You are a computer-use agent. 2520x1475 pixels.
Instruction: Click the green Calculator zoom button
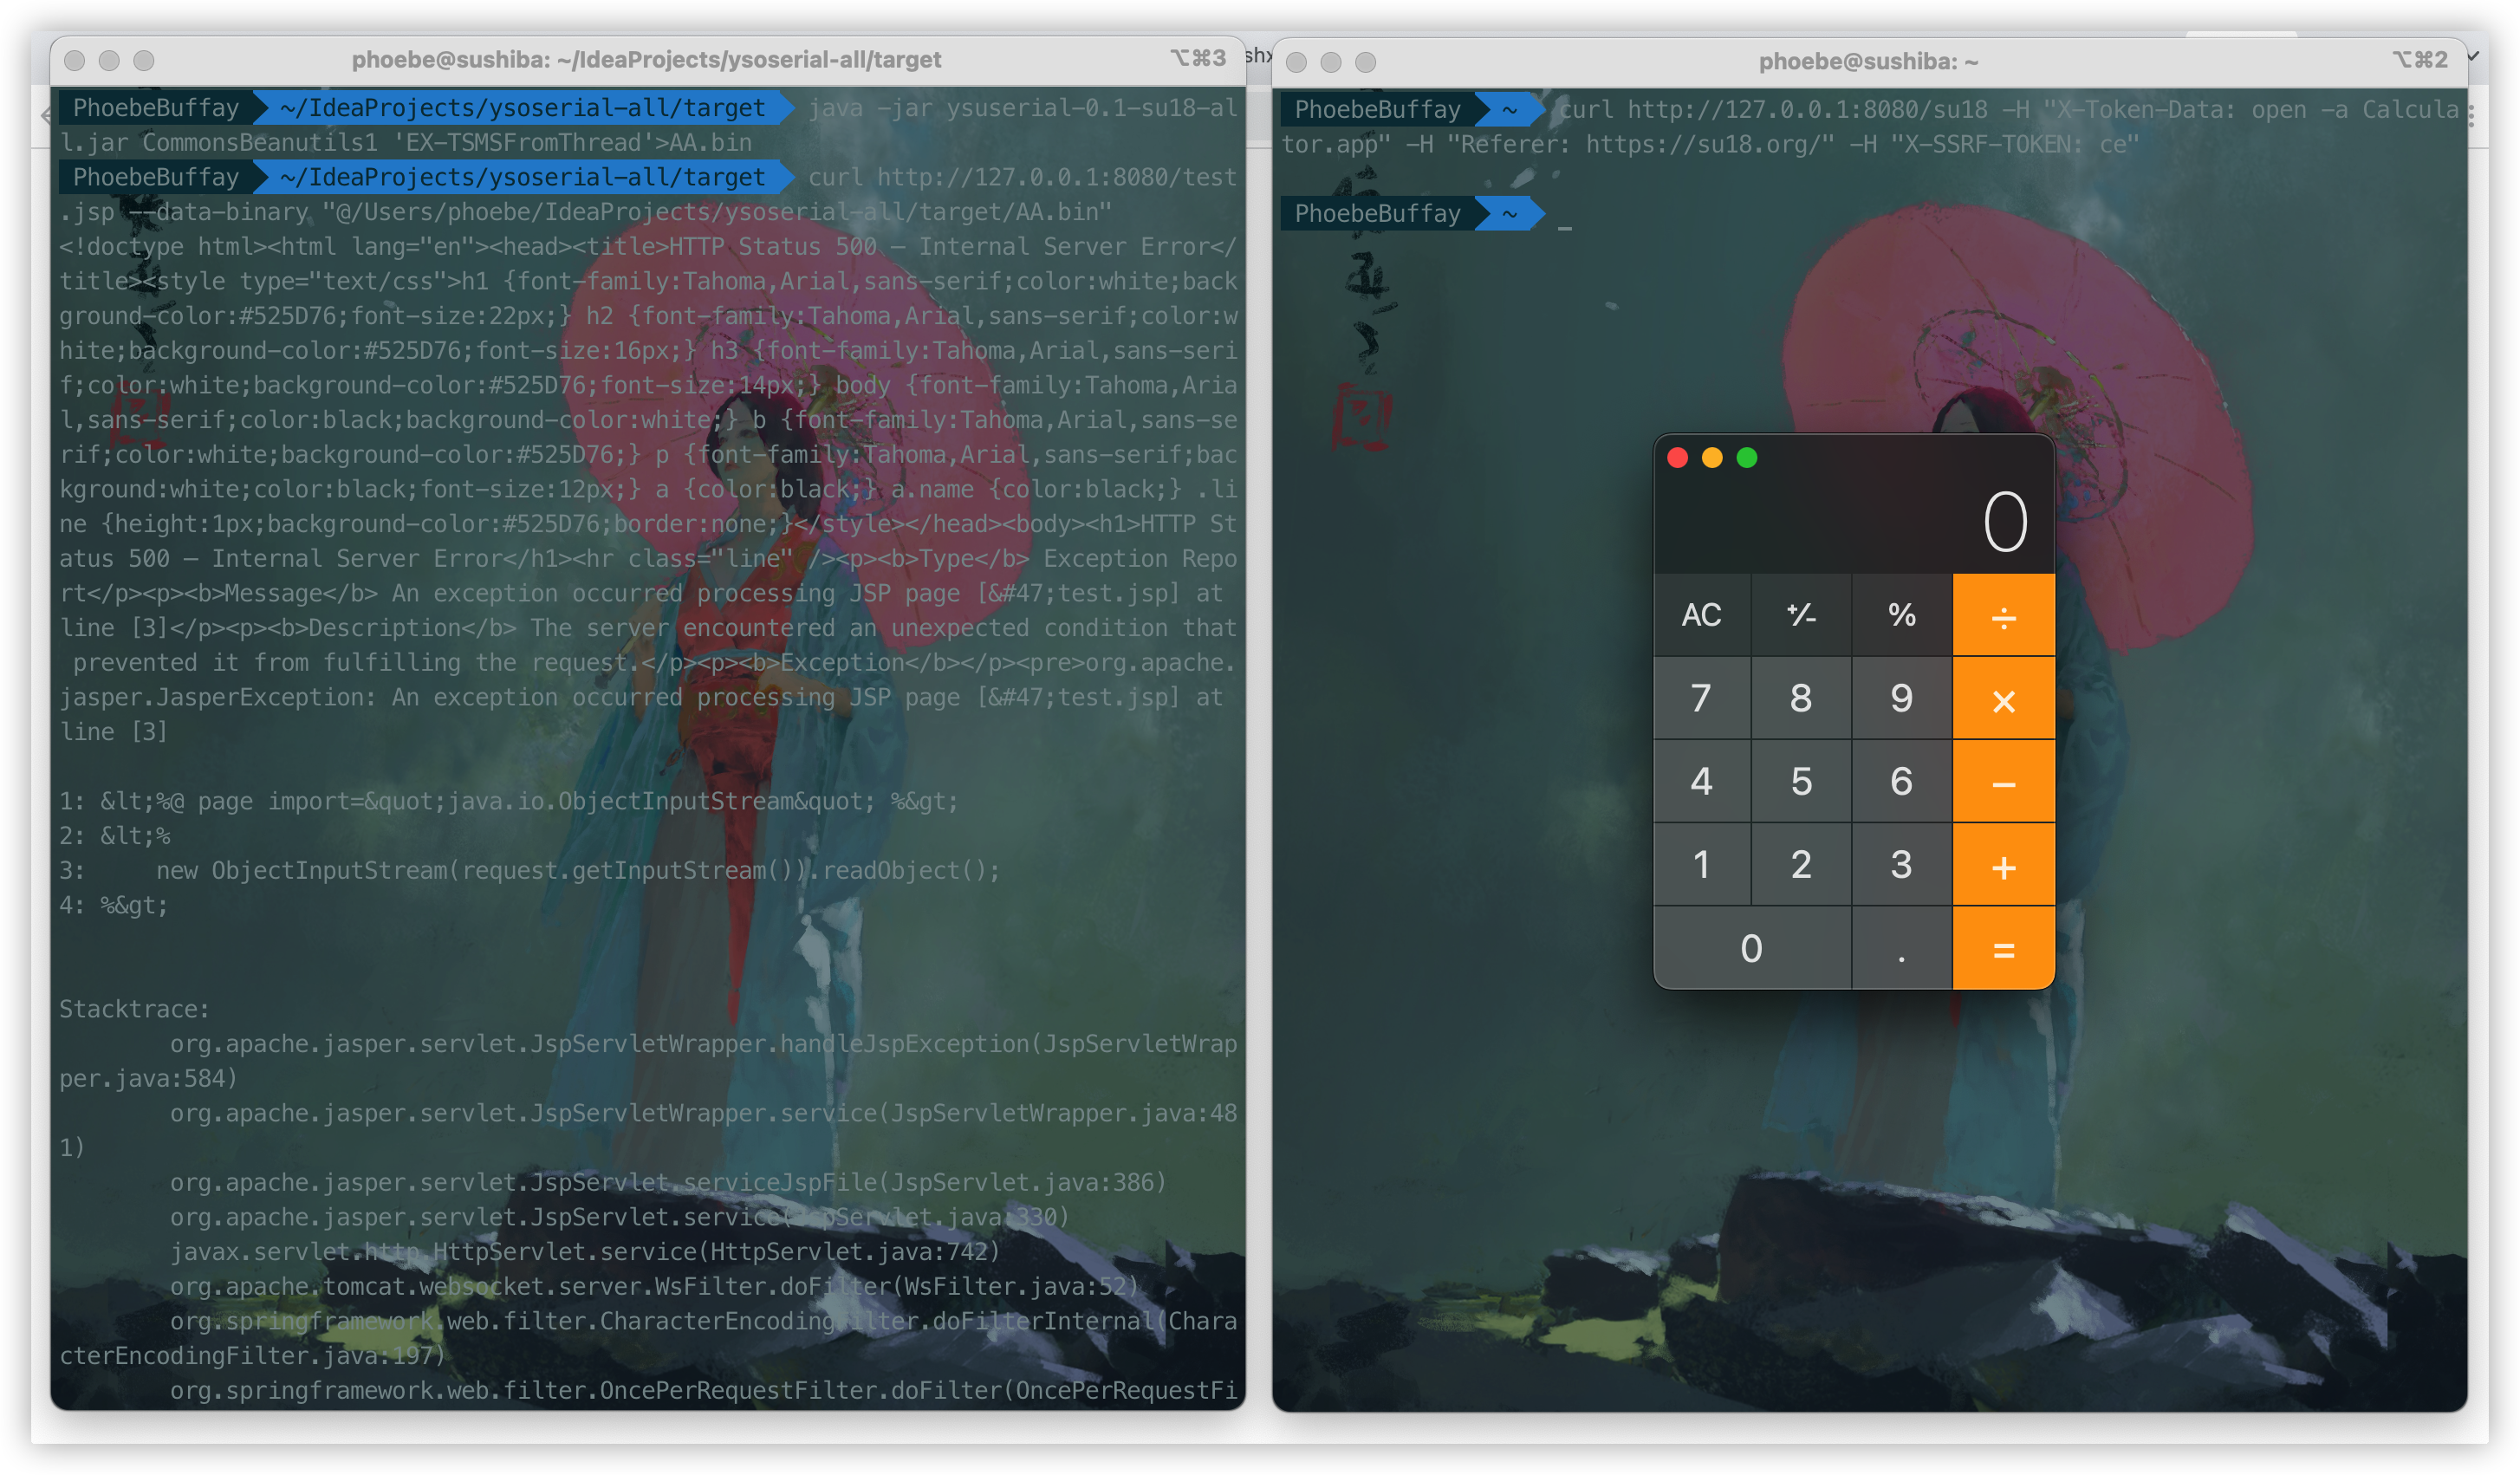coord(1747,458)
